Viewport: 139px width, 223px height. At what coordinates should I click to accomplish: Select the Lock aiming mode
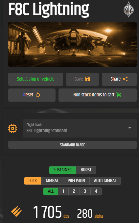tap(33, 181)
